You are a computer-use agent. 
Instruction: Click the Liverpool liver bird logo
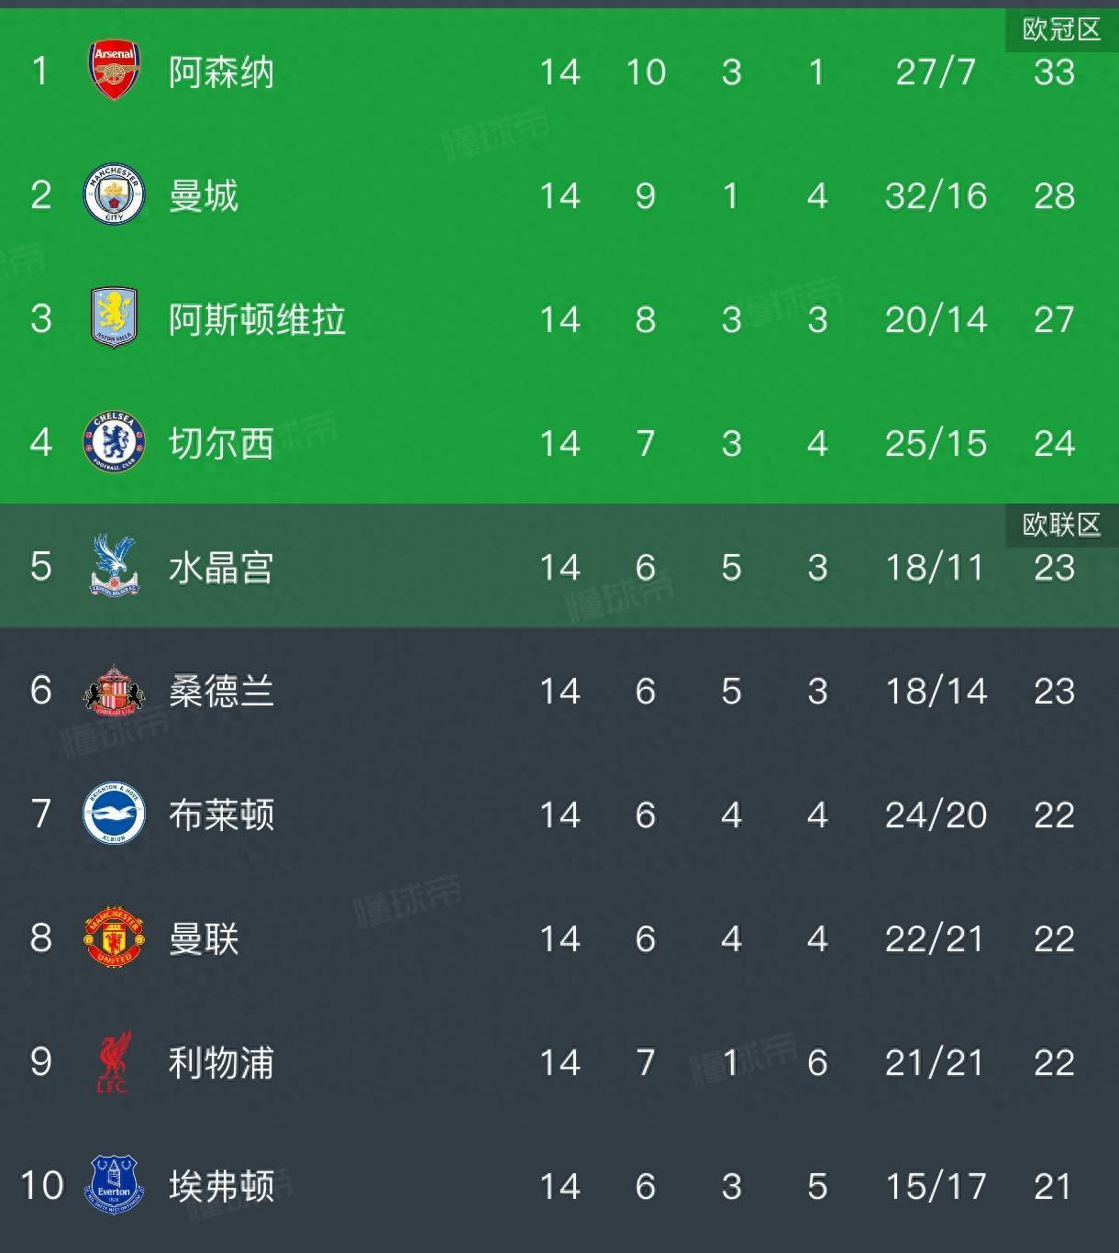click(x=113, y=1063)
